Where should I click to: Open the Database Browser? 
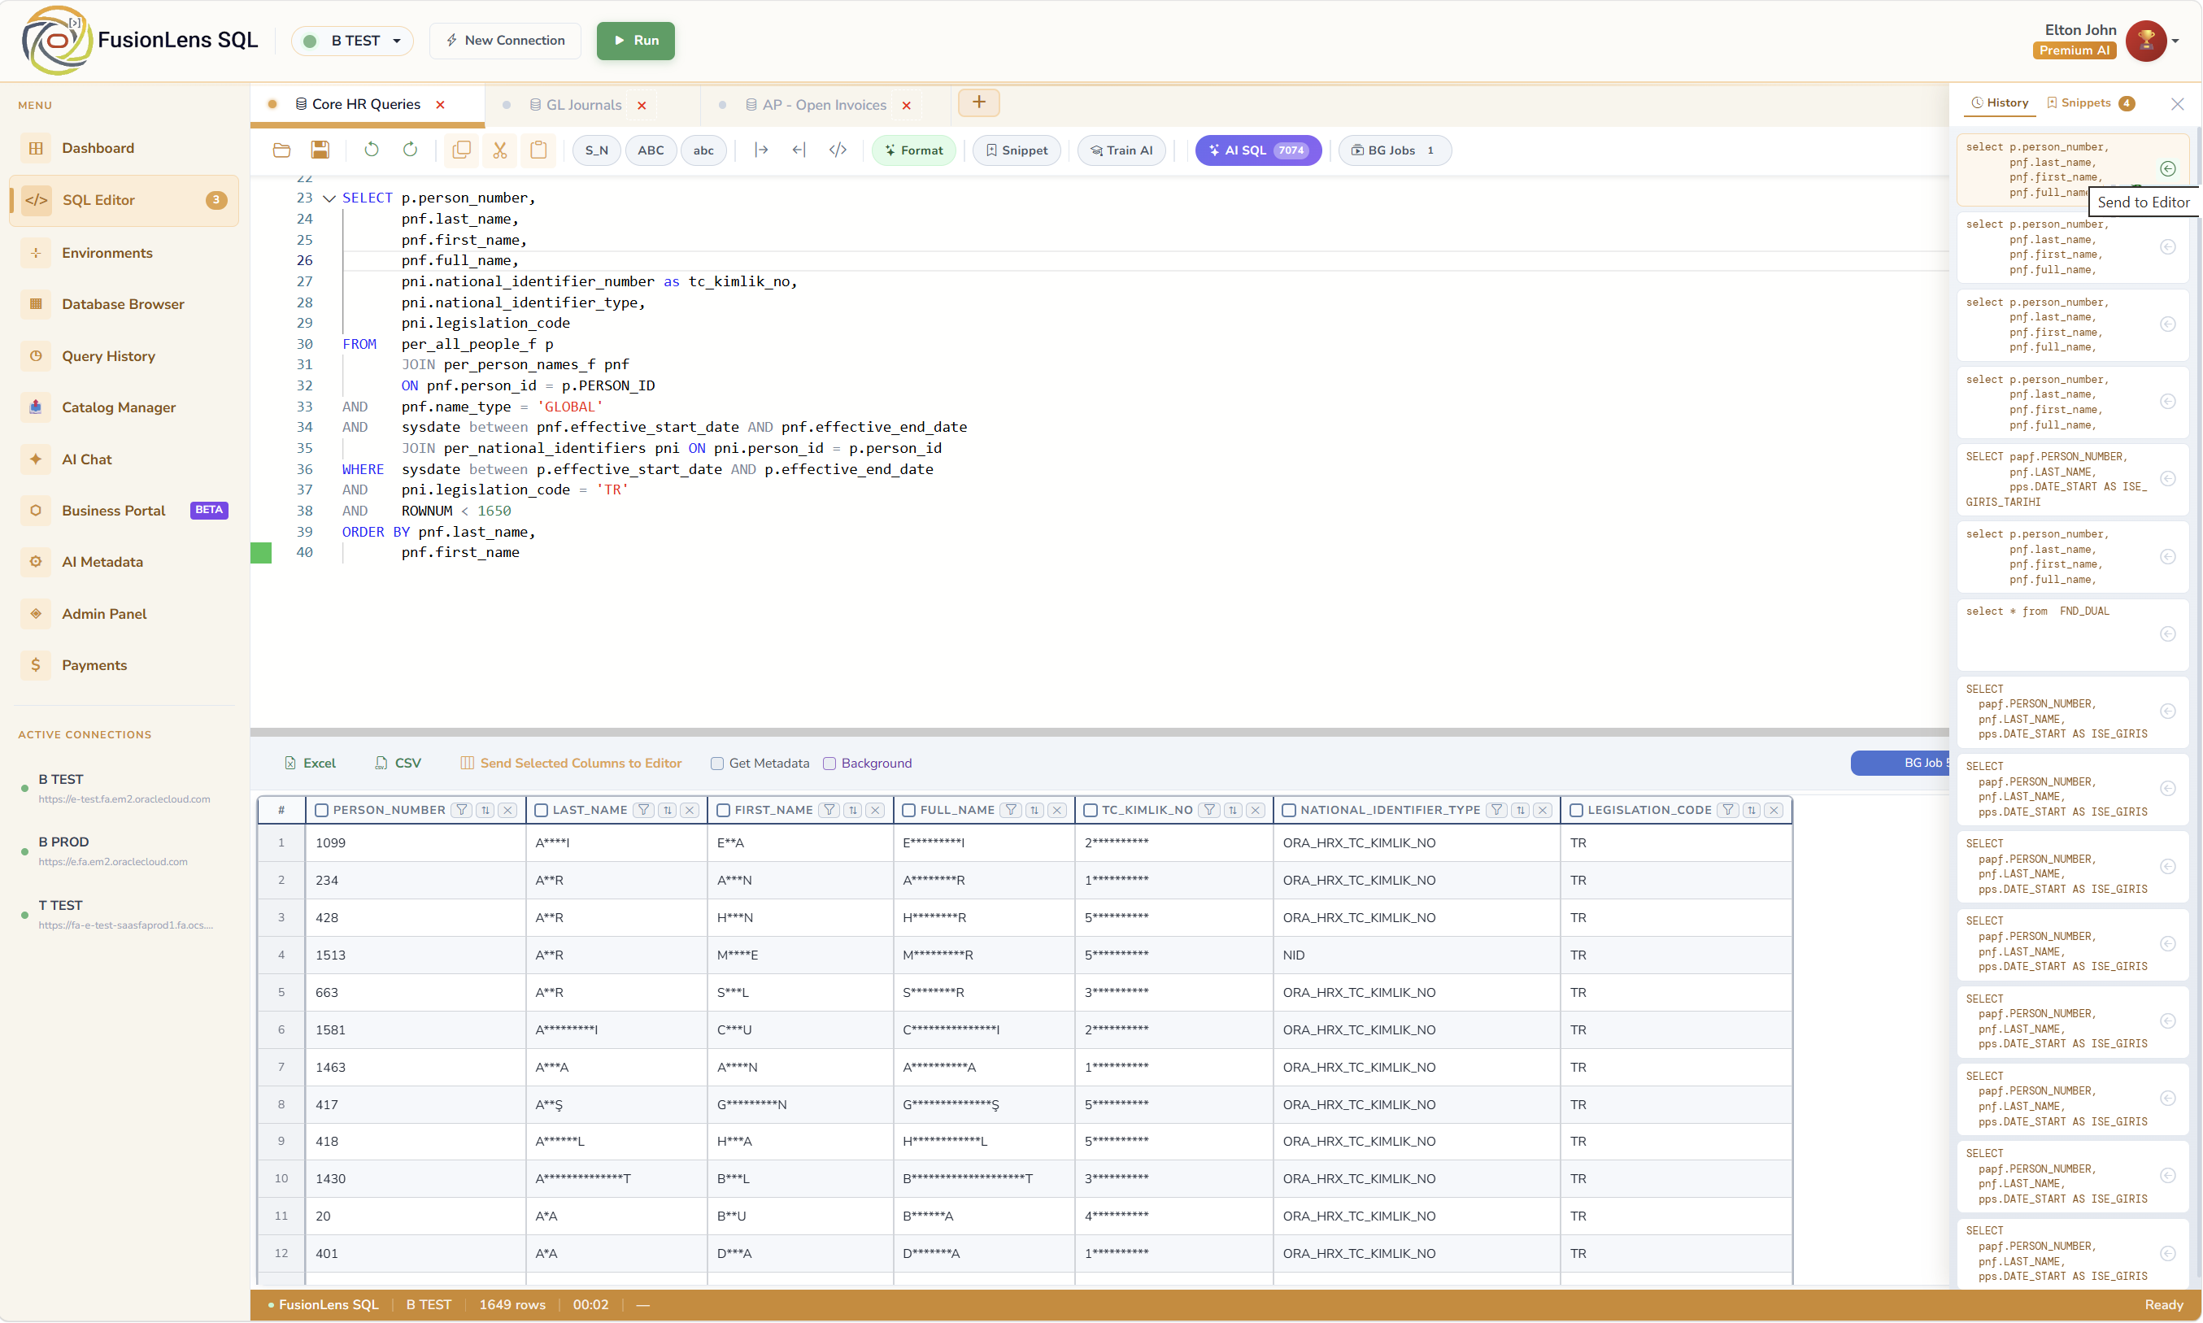[124, 304]
